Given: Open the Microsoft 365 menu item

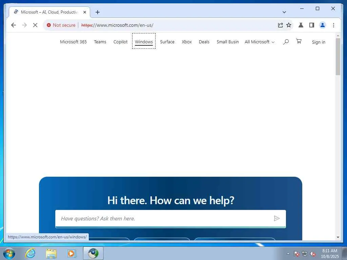Looking at the screenshot, I should [73, 42].
